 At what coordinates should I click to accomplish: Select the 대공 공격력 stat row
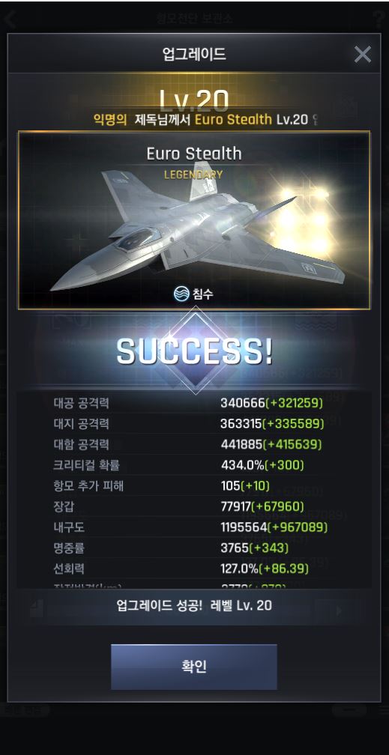point(194,402)
